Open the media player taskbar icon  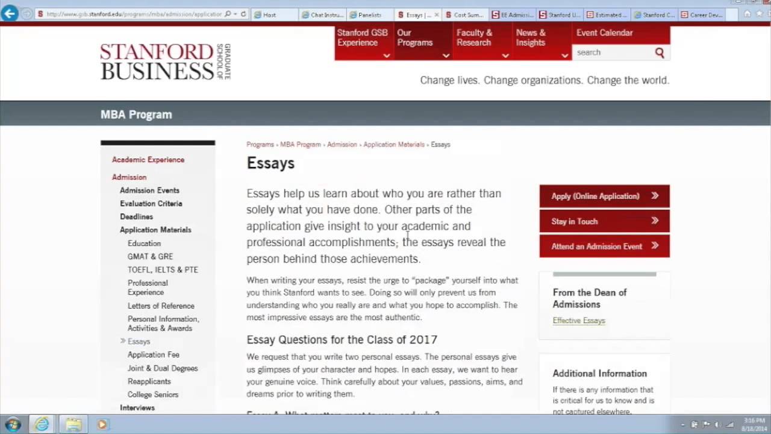[102, 424]
